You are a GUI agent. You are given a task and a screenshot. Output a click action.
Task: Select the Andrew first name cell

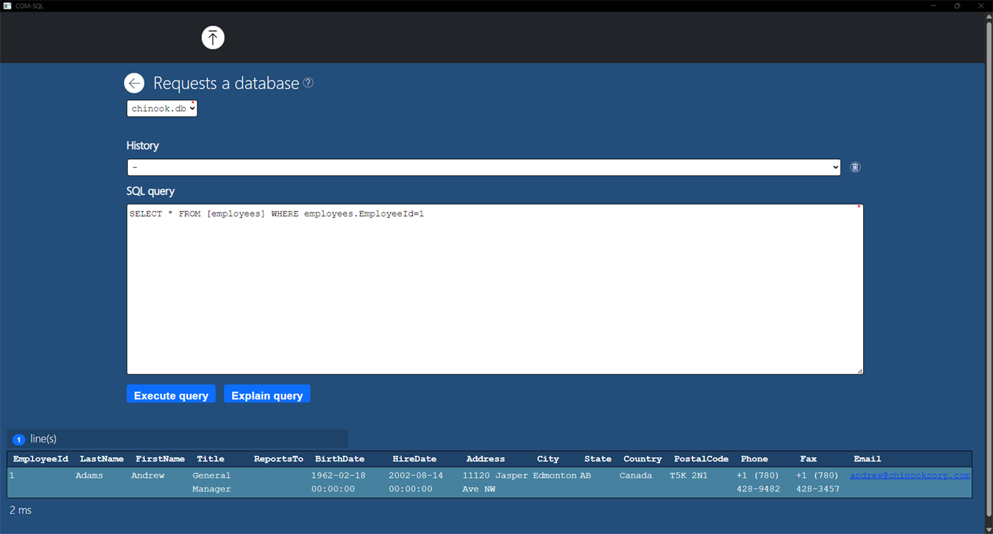148,475
